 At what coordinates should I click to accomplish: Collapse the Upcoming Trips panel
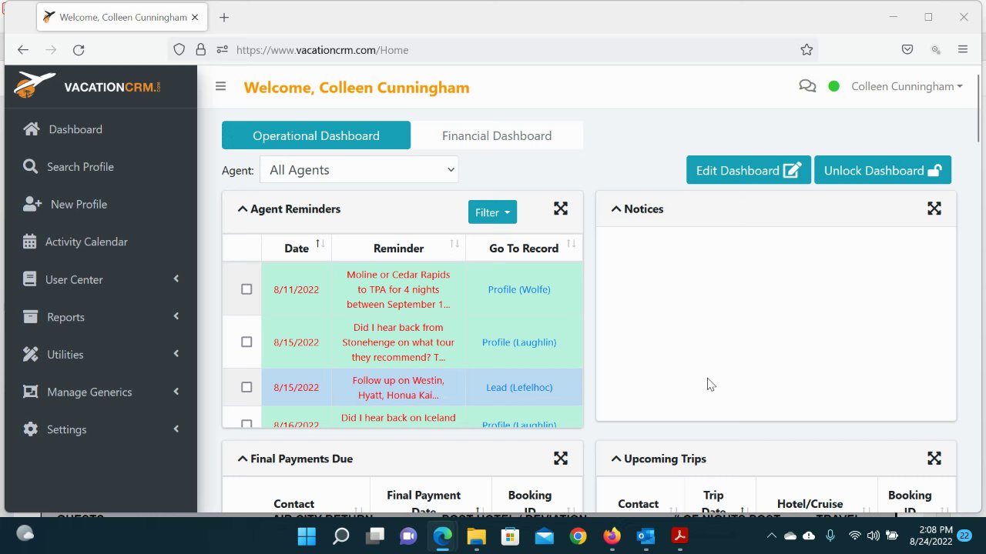[x=616, y=459]
